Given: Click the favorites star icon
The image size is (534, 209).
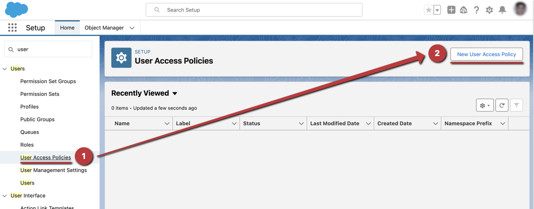Looking at the screenshot, I should [428, 10].
